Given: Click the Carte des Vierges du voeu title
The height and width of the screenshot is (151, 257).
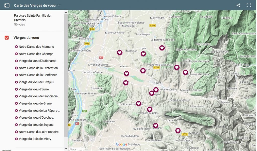Looking at the screenshot, I should click(35, 6).
